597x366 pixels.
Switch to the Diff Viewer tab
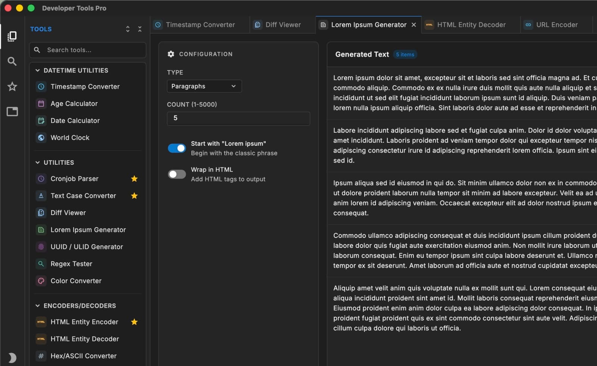[283, 25]
